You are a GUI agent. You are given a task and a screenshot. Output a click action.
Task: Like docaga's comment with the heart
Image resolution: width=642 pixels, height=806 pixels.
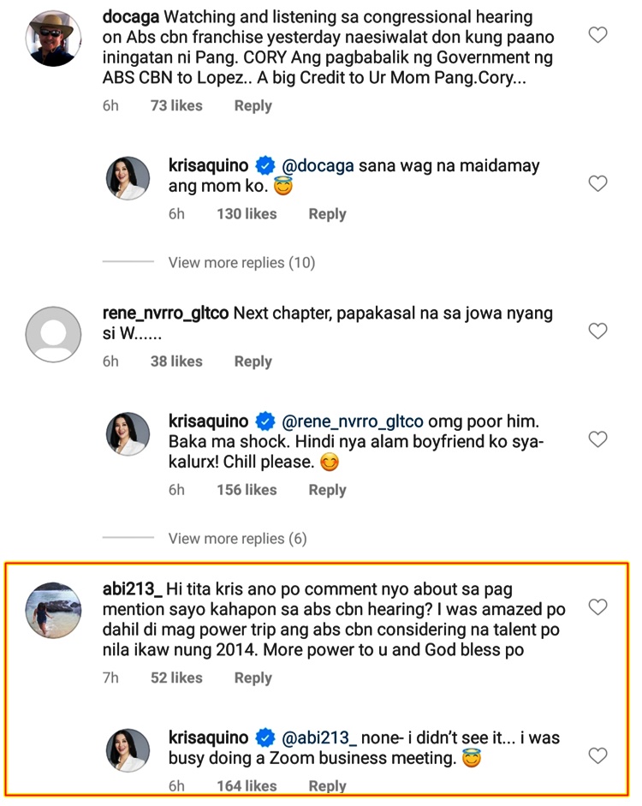click(x=598, y=35)
